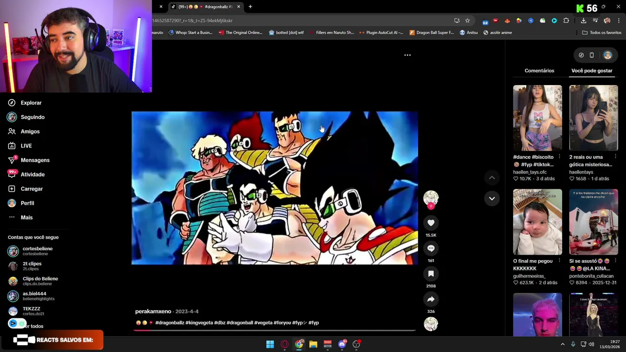Bookmark the video showing 2108 saves
The image size is (626, 352).
(x=431, y=274)
